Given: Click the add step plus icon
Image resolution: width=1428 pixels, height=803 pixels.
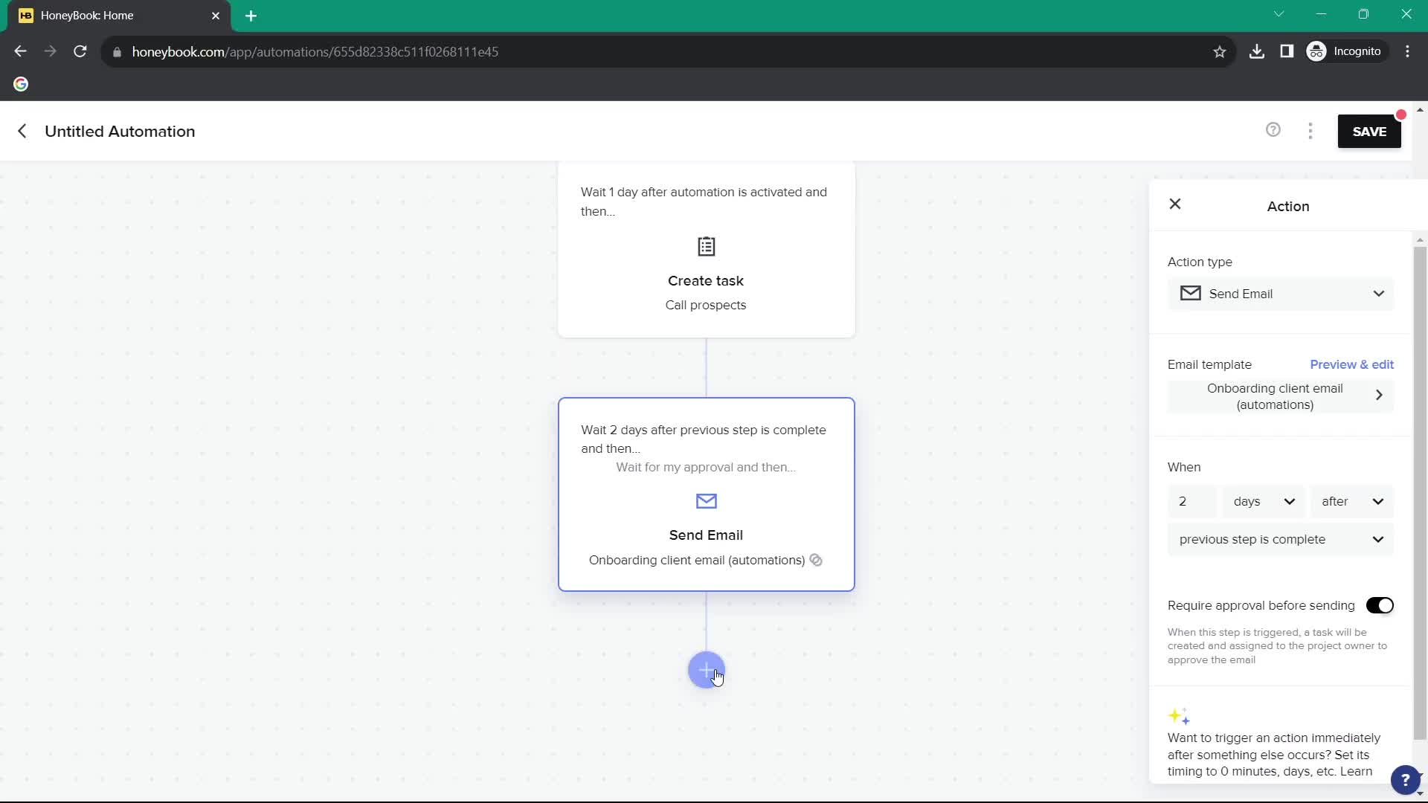Looking at the screenshot, I should click(706, 671).
